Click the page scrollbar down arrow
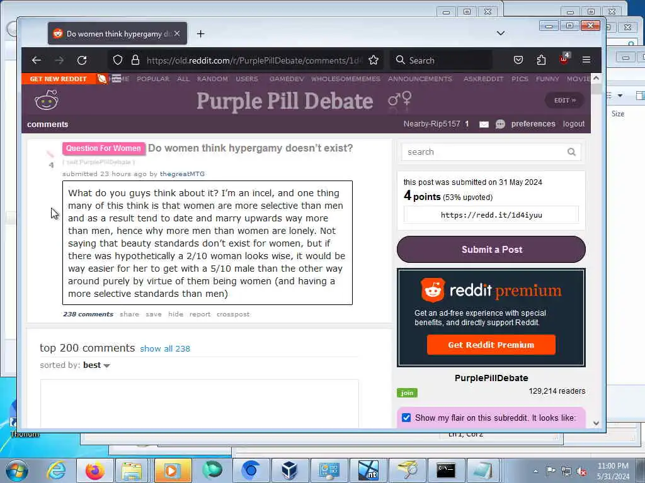This screenshot has height=483, width=645. (596, 423)
